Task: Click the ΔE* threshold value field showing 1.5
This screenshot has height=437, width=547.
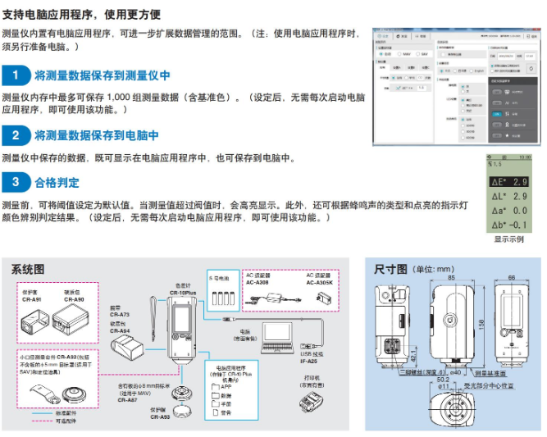Action: 422,88
